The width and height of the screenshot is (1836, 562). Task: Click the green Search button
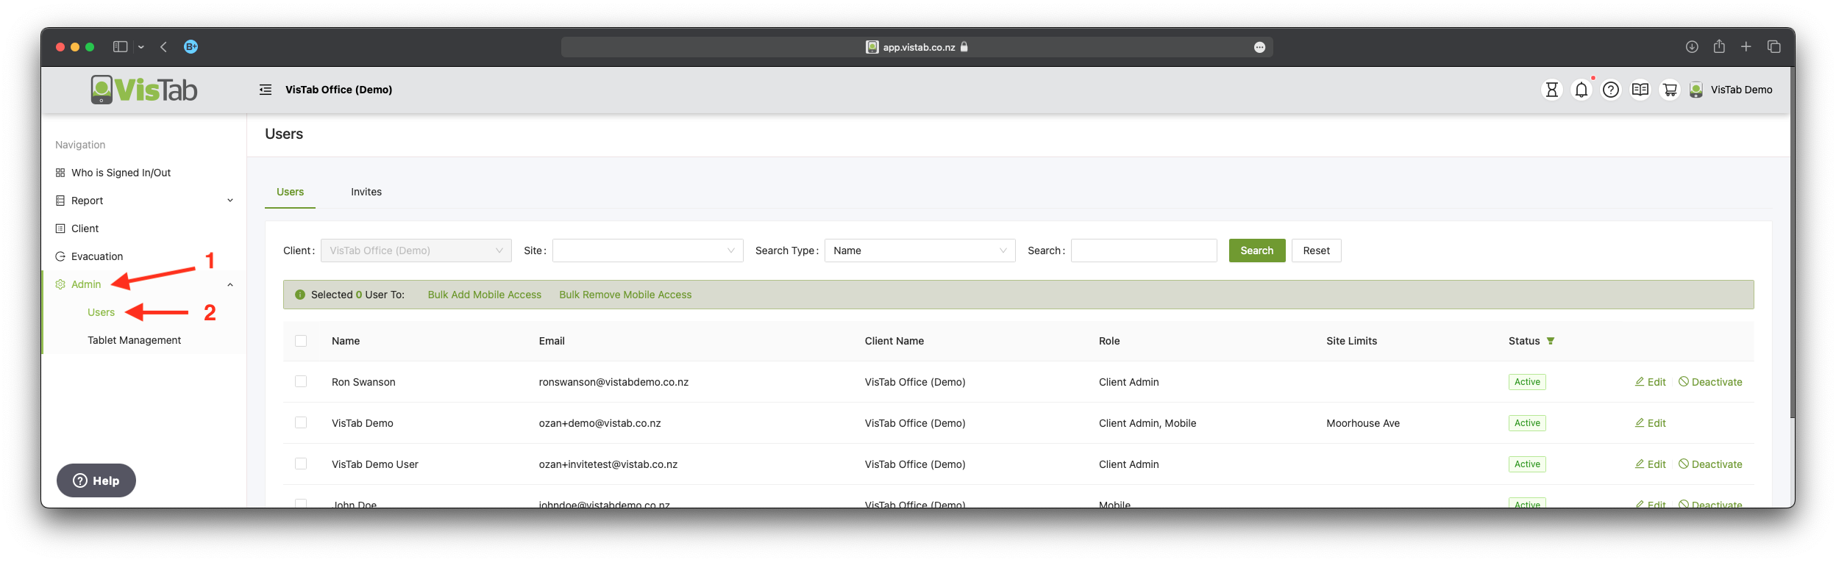1257,251
